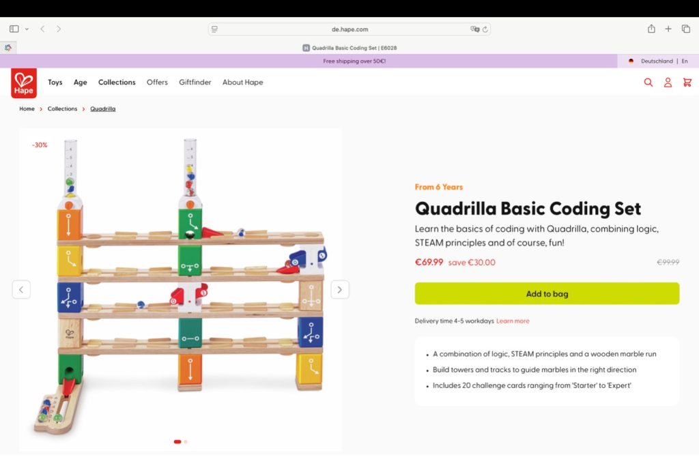The width and height of the screenshot is (699, 457).
Task: Open the Giftfinder menu item
Action: pos(195,82)
